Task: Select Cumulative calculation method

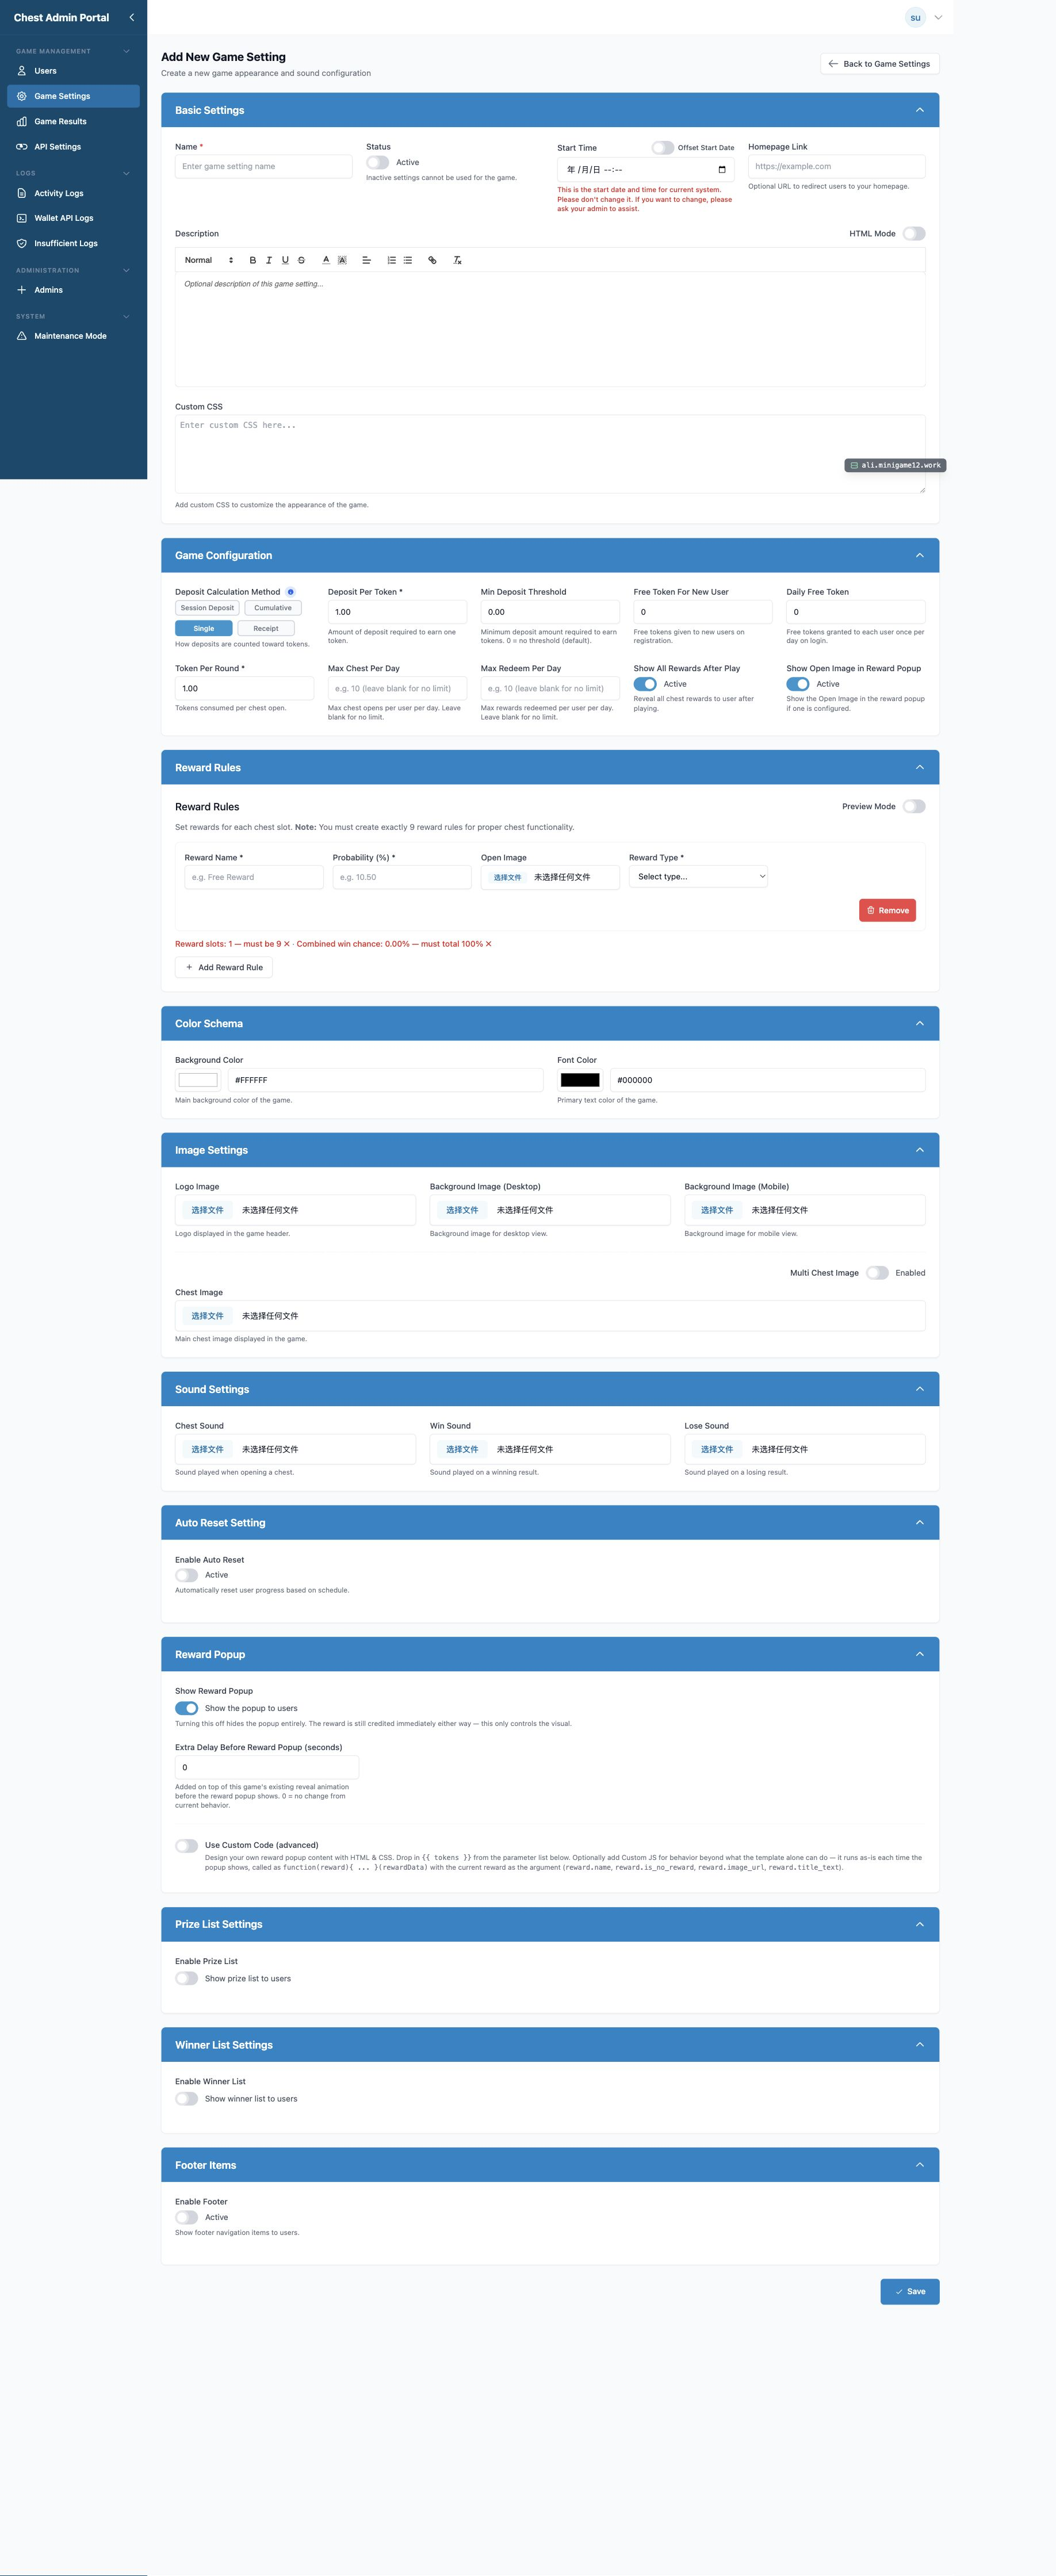Action: tap(273, 608)
